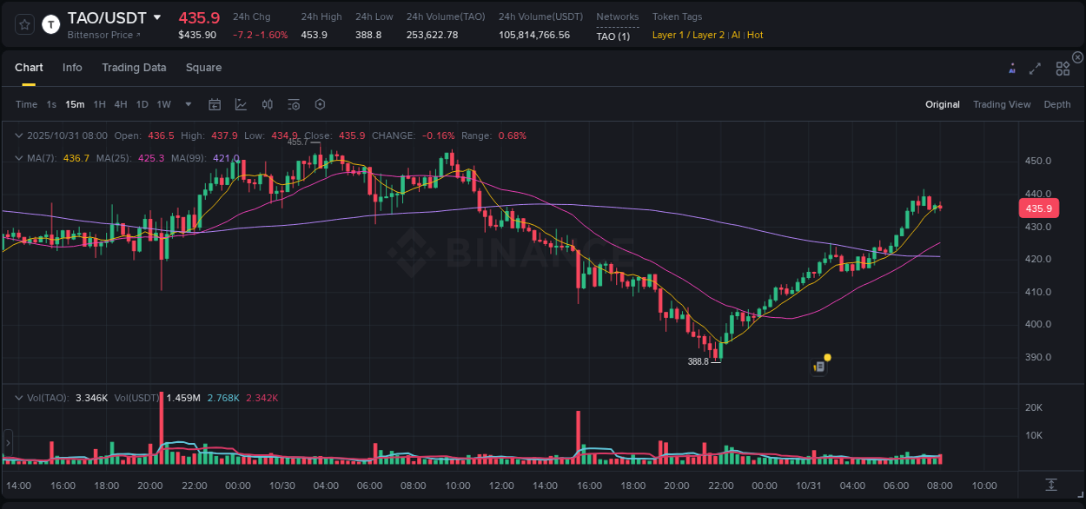1086x509 pixels.
Task: Close the chart panel with the X button
Action: coord(1077,56)
